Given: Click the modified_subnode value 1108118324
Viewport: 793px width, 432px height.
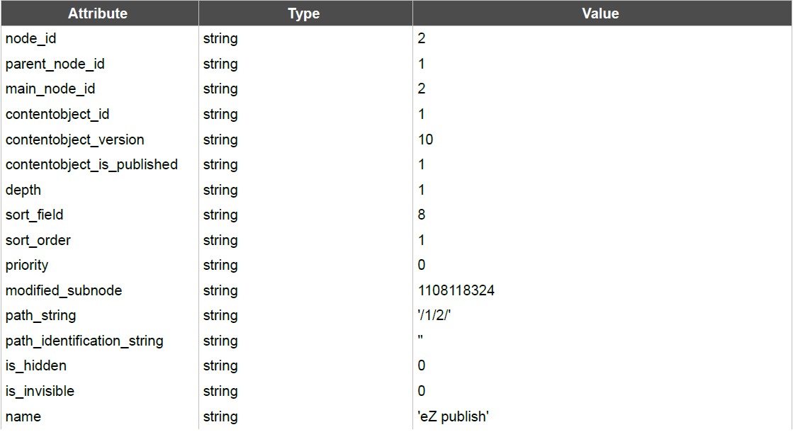Looking at the screenshot, I should (456, 290).
